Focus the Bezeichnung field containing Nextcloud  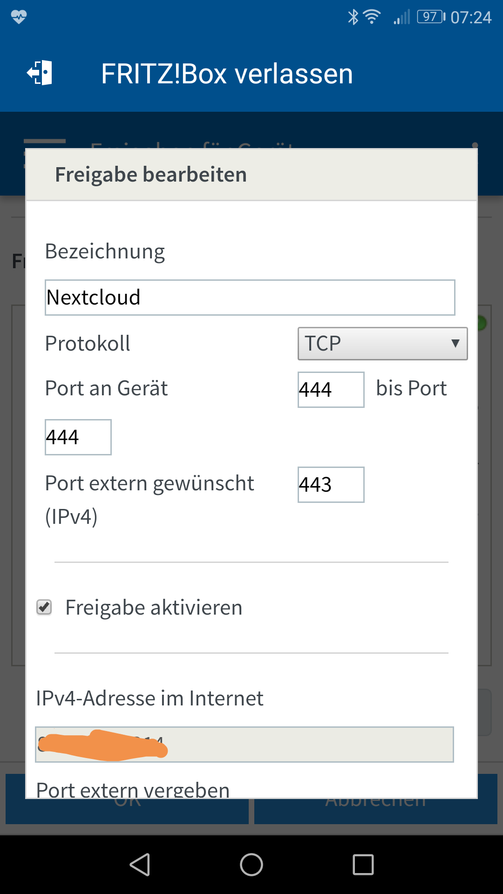point(250,298)
